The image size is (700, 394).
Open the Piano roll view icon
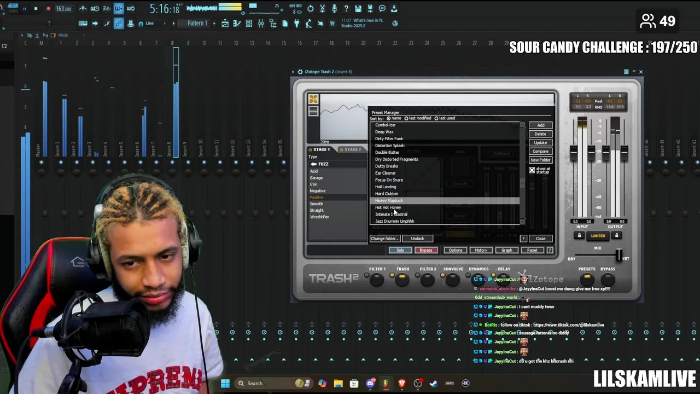point(237,24)
